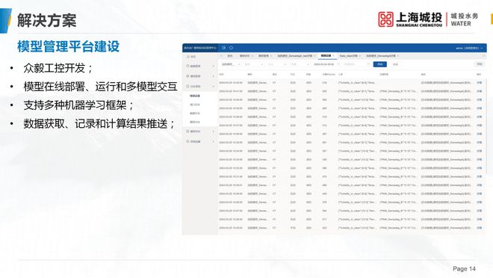493x278 pixels.
Task: Click the detail link in first table row
Action: pos(479,83)
